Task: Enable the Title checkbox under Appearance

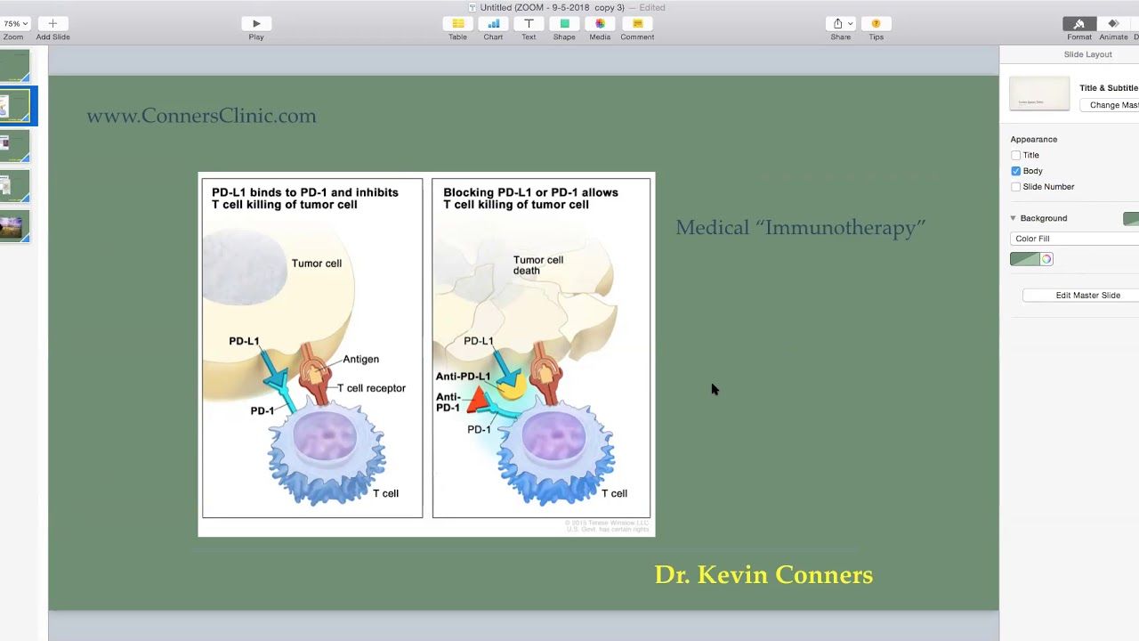Action: pyautogui.click(x=1015, y=155)
